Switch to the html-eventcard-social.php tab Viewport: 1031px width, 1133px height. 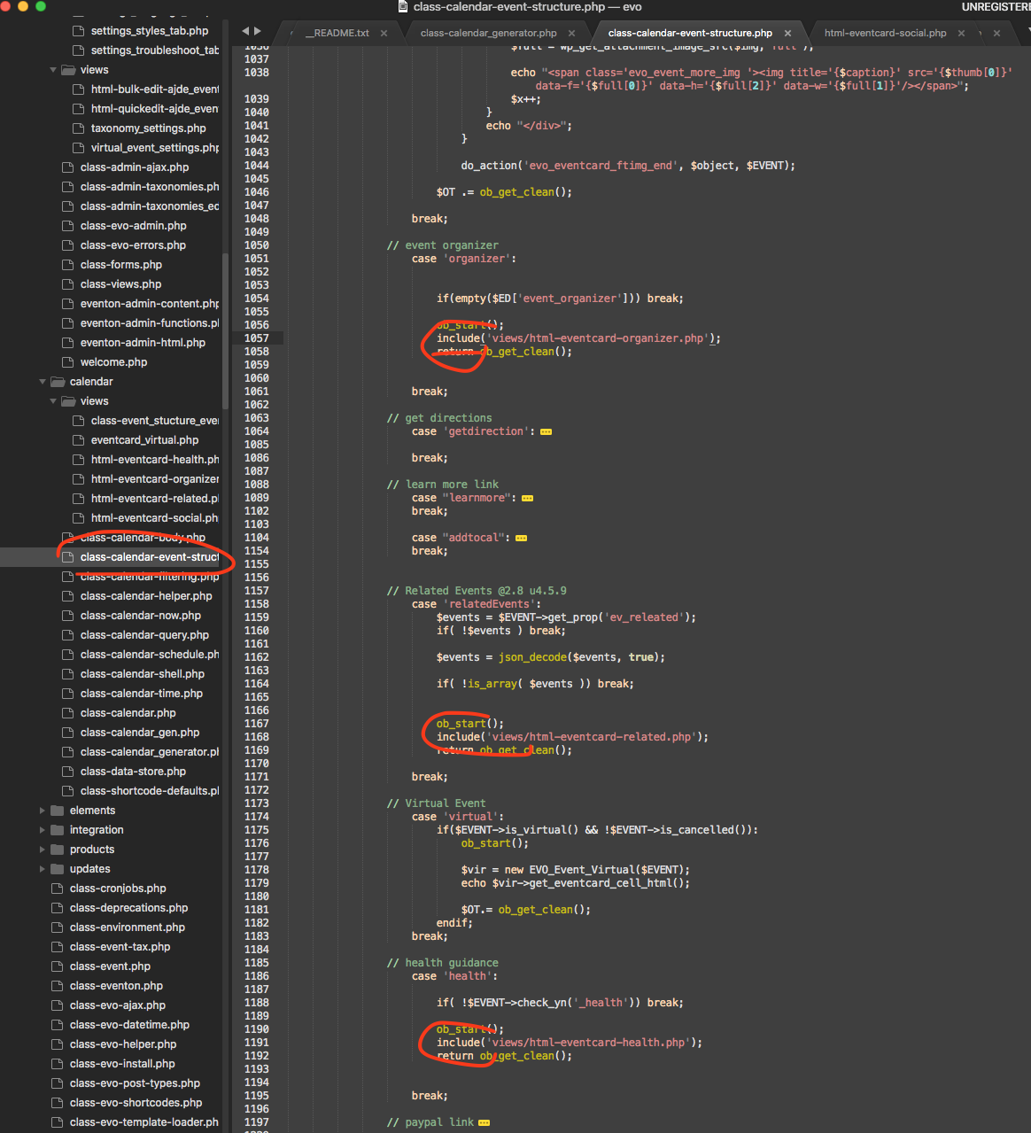[x=885, y=33]
